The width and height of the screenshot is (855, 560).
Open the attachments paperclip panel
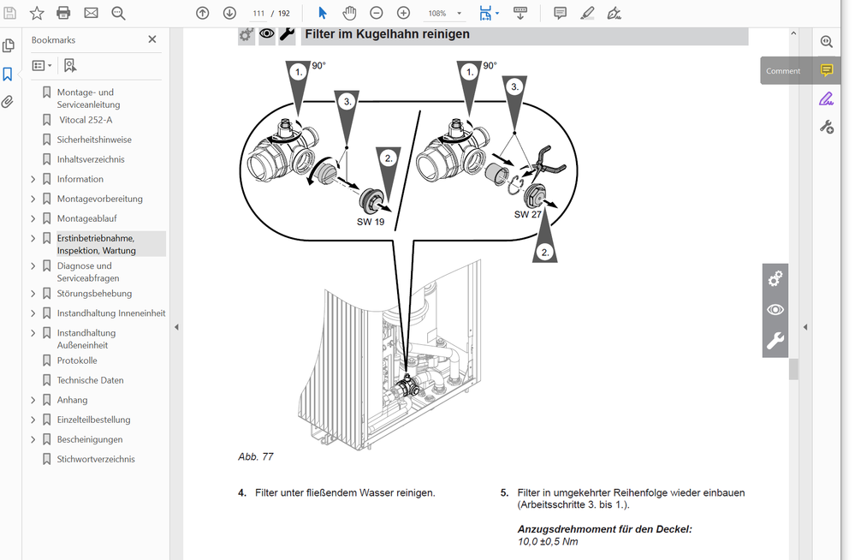pos(8,102)
